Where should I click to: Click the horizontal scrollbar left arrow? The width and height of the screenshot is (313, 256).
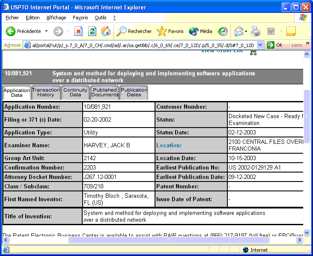click(6, 240)
